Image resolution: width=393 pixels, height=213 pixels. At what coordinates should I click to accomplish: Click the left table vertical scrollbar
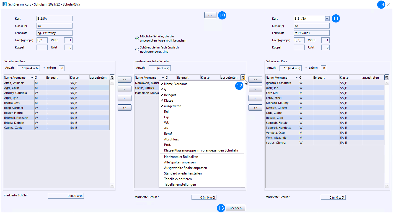tap(112, 134)
